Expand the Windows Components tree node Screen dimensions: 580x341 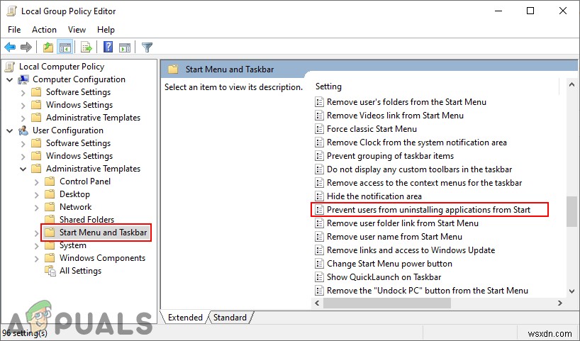point(36,259)
